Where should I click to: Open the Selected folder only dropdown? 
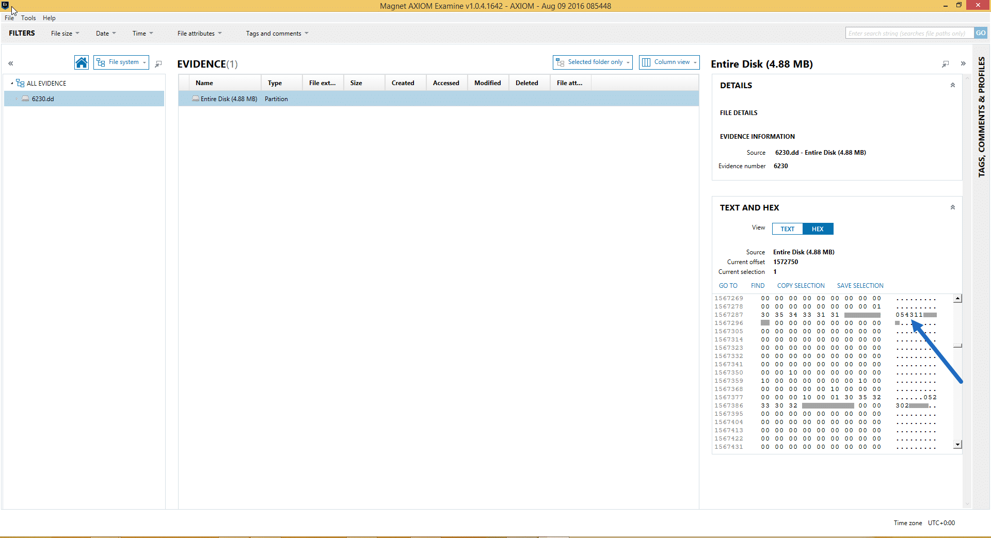593,62
